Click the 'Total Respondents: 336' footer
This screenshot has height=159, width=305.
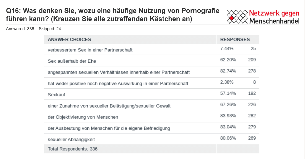coord(73,149)
